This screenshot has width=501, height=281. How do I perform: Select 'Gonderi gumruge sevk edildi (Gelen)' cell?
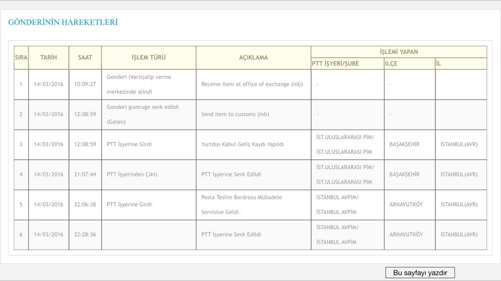tap(149, 114)
